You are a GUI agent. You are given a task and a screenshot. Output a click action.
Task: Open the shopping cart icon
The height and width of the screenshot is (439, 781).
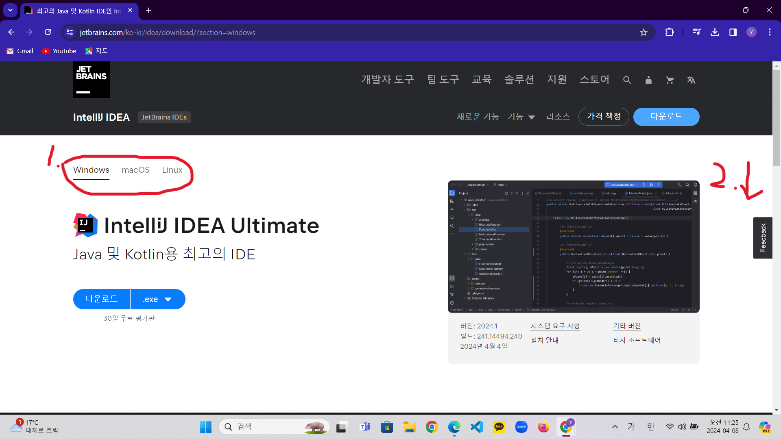670,80
